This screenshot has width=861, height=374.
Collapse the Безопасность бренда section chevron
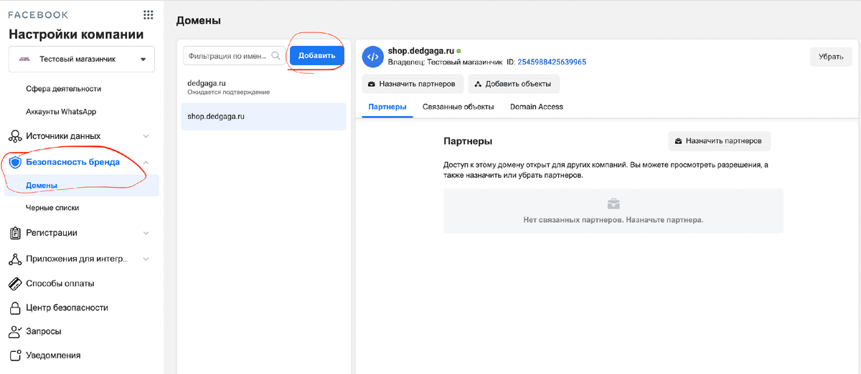click(146, 162)
